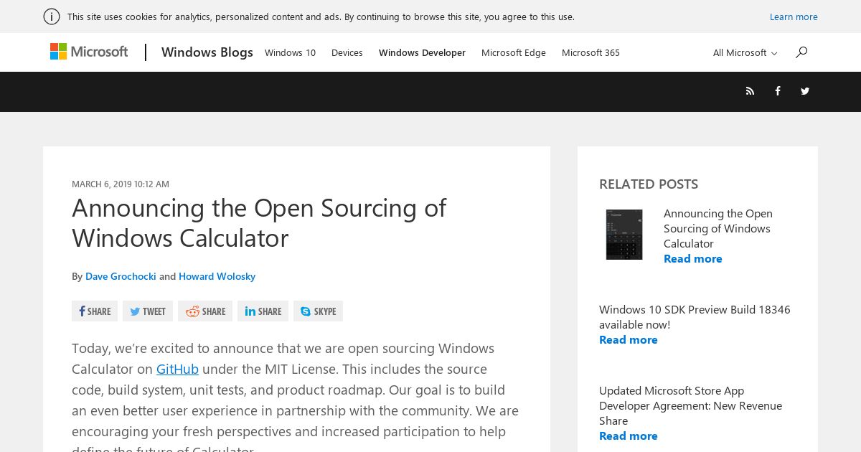Image resolution: width=861 pixels, height=452 pixels.
Task: Open the Windows 10 menu item
Action: [x=290, y=52]
